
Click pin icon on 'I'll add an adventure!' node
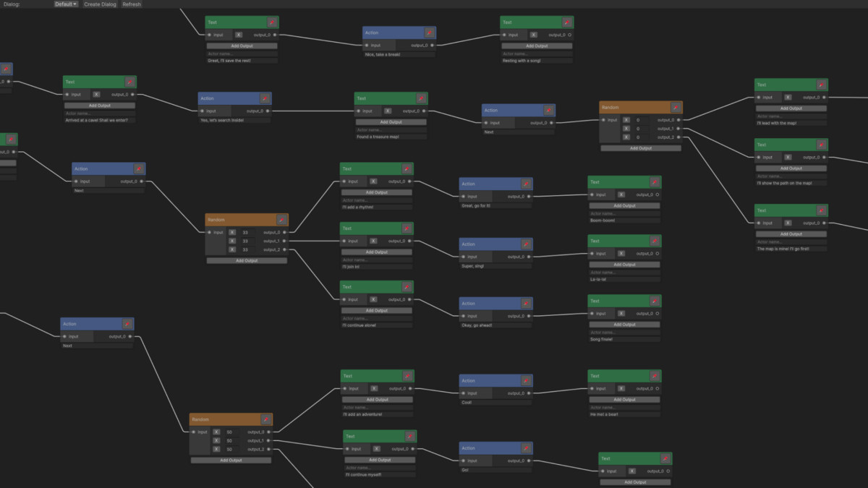pyautogui.click(x=408, y=376)
